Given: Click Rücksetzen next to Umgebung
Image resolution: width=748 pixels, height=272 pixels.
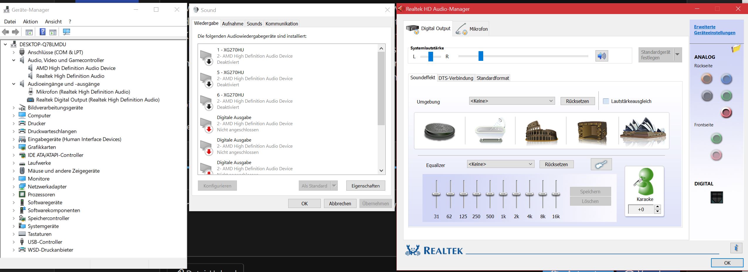Looking at the screenshot, I should 578,101.
